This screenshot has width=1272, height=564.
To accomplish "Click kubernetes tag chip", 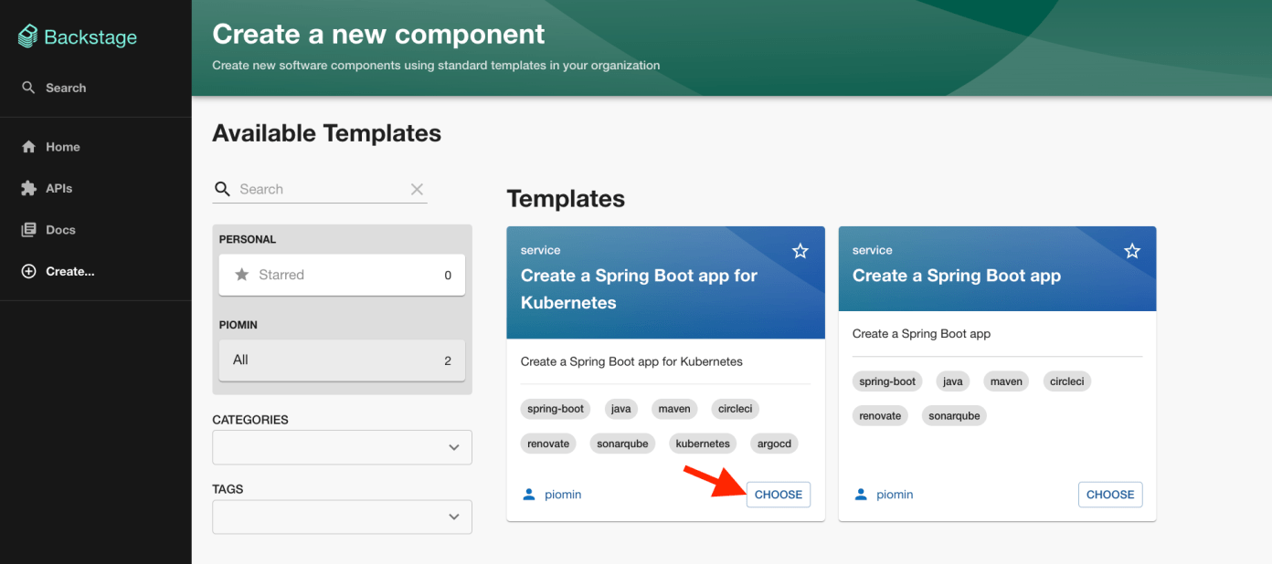I will click(703, 444).
